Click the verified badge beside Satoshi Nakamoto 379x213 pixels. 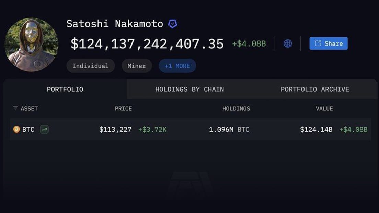tap(172, 24)
